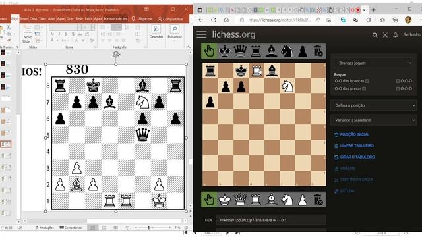Image resolution: width=422 pixels, height=237 pixels.
Task: Open the Formato de Imagem tab
Action: click(x=116, y=19)
